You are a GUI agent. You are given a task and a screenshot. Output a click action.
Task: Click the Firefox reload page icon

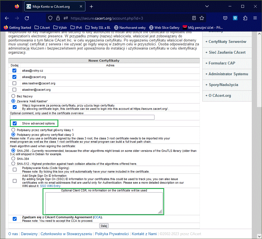pos(27,18)
